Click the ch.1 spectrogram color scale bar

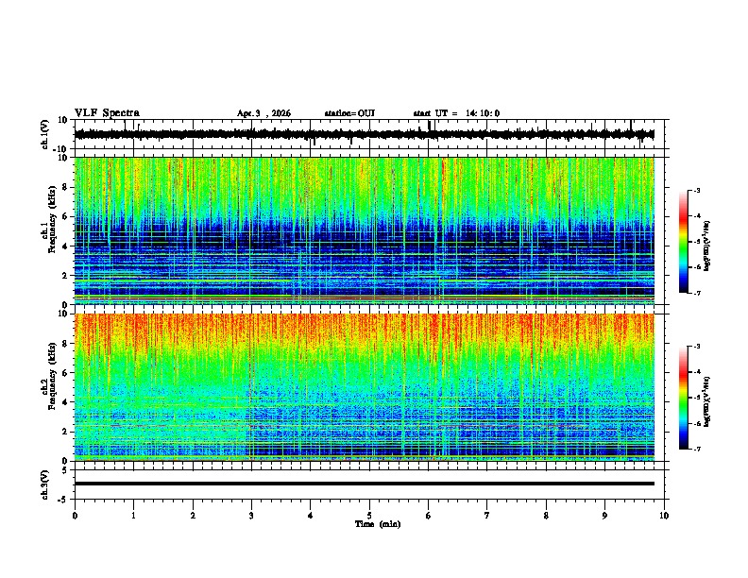[x=684, y=242]
